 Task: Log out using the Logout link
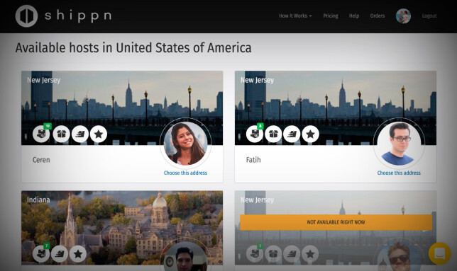[x=429, y=16]
